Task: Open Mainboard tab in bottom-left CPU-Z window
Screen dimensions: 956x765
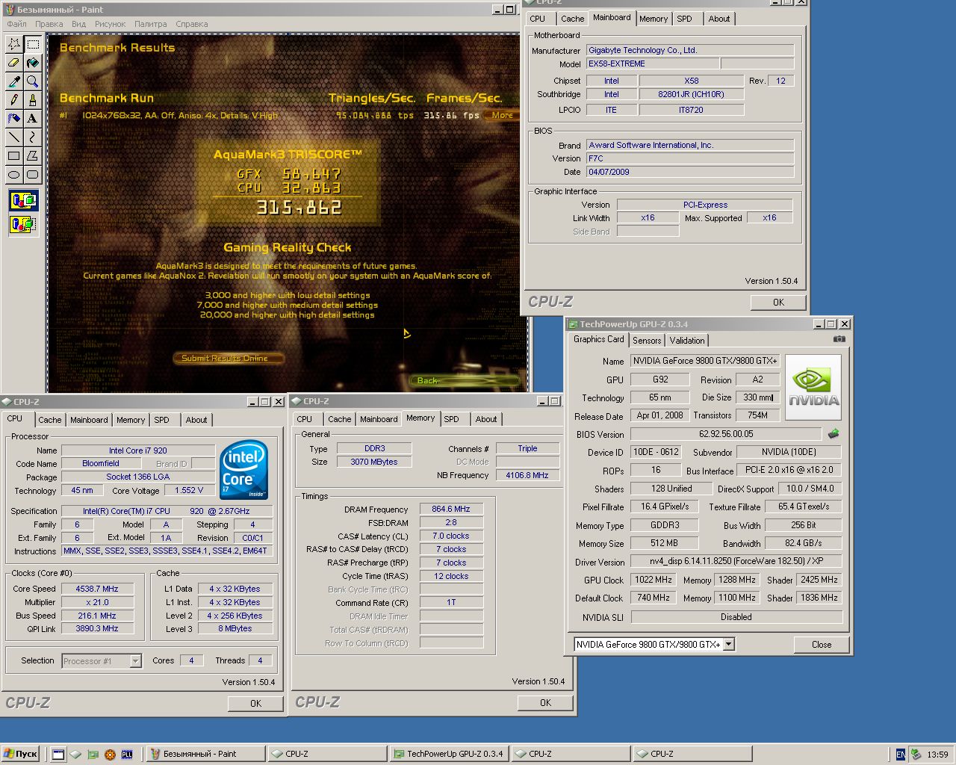Action: coord(89,420)
